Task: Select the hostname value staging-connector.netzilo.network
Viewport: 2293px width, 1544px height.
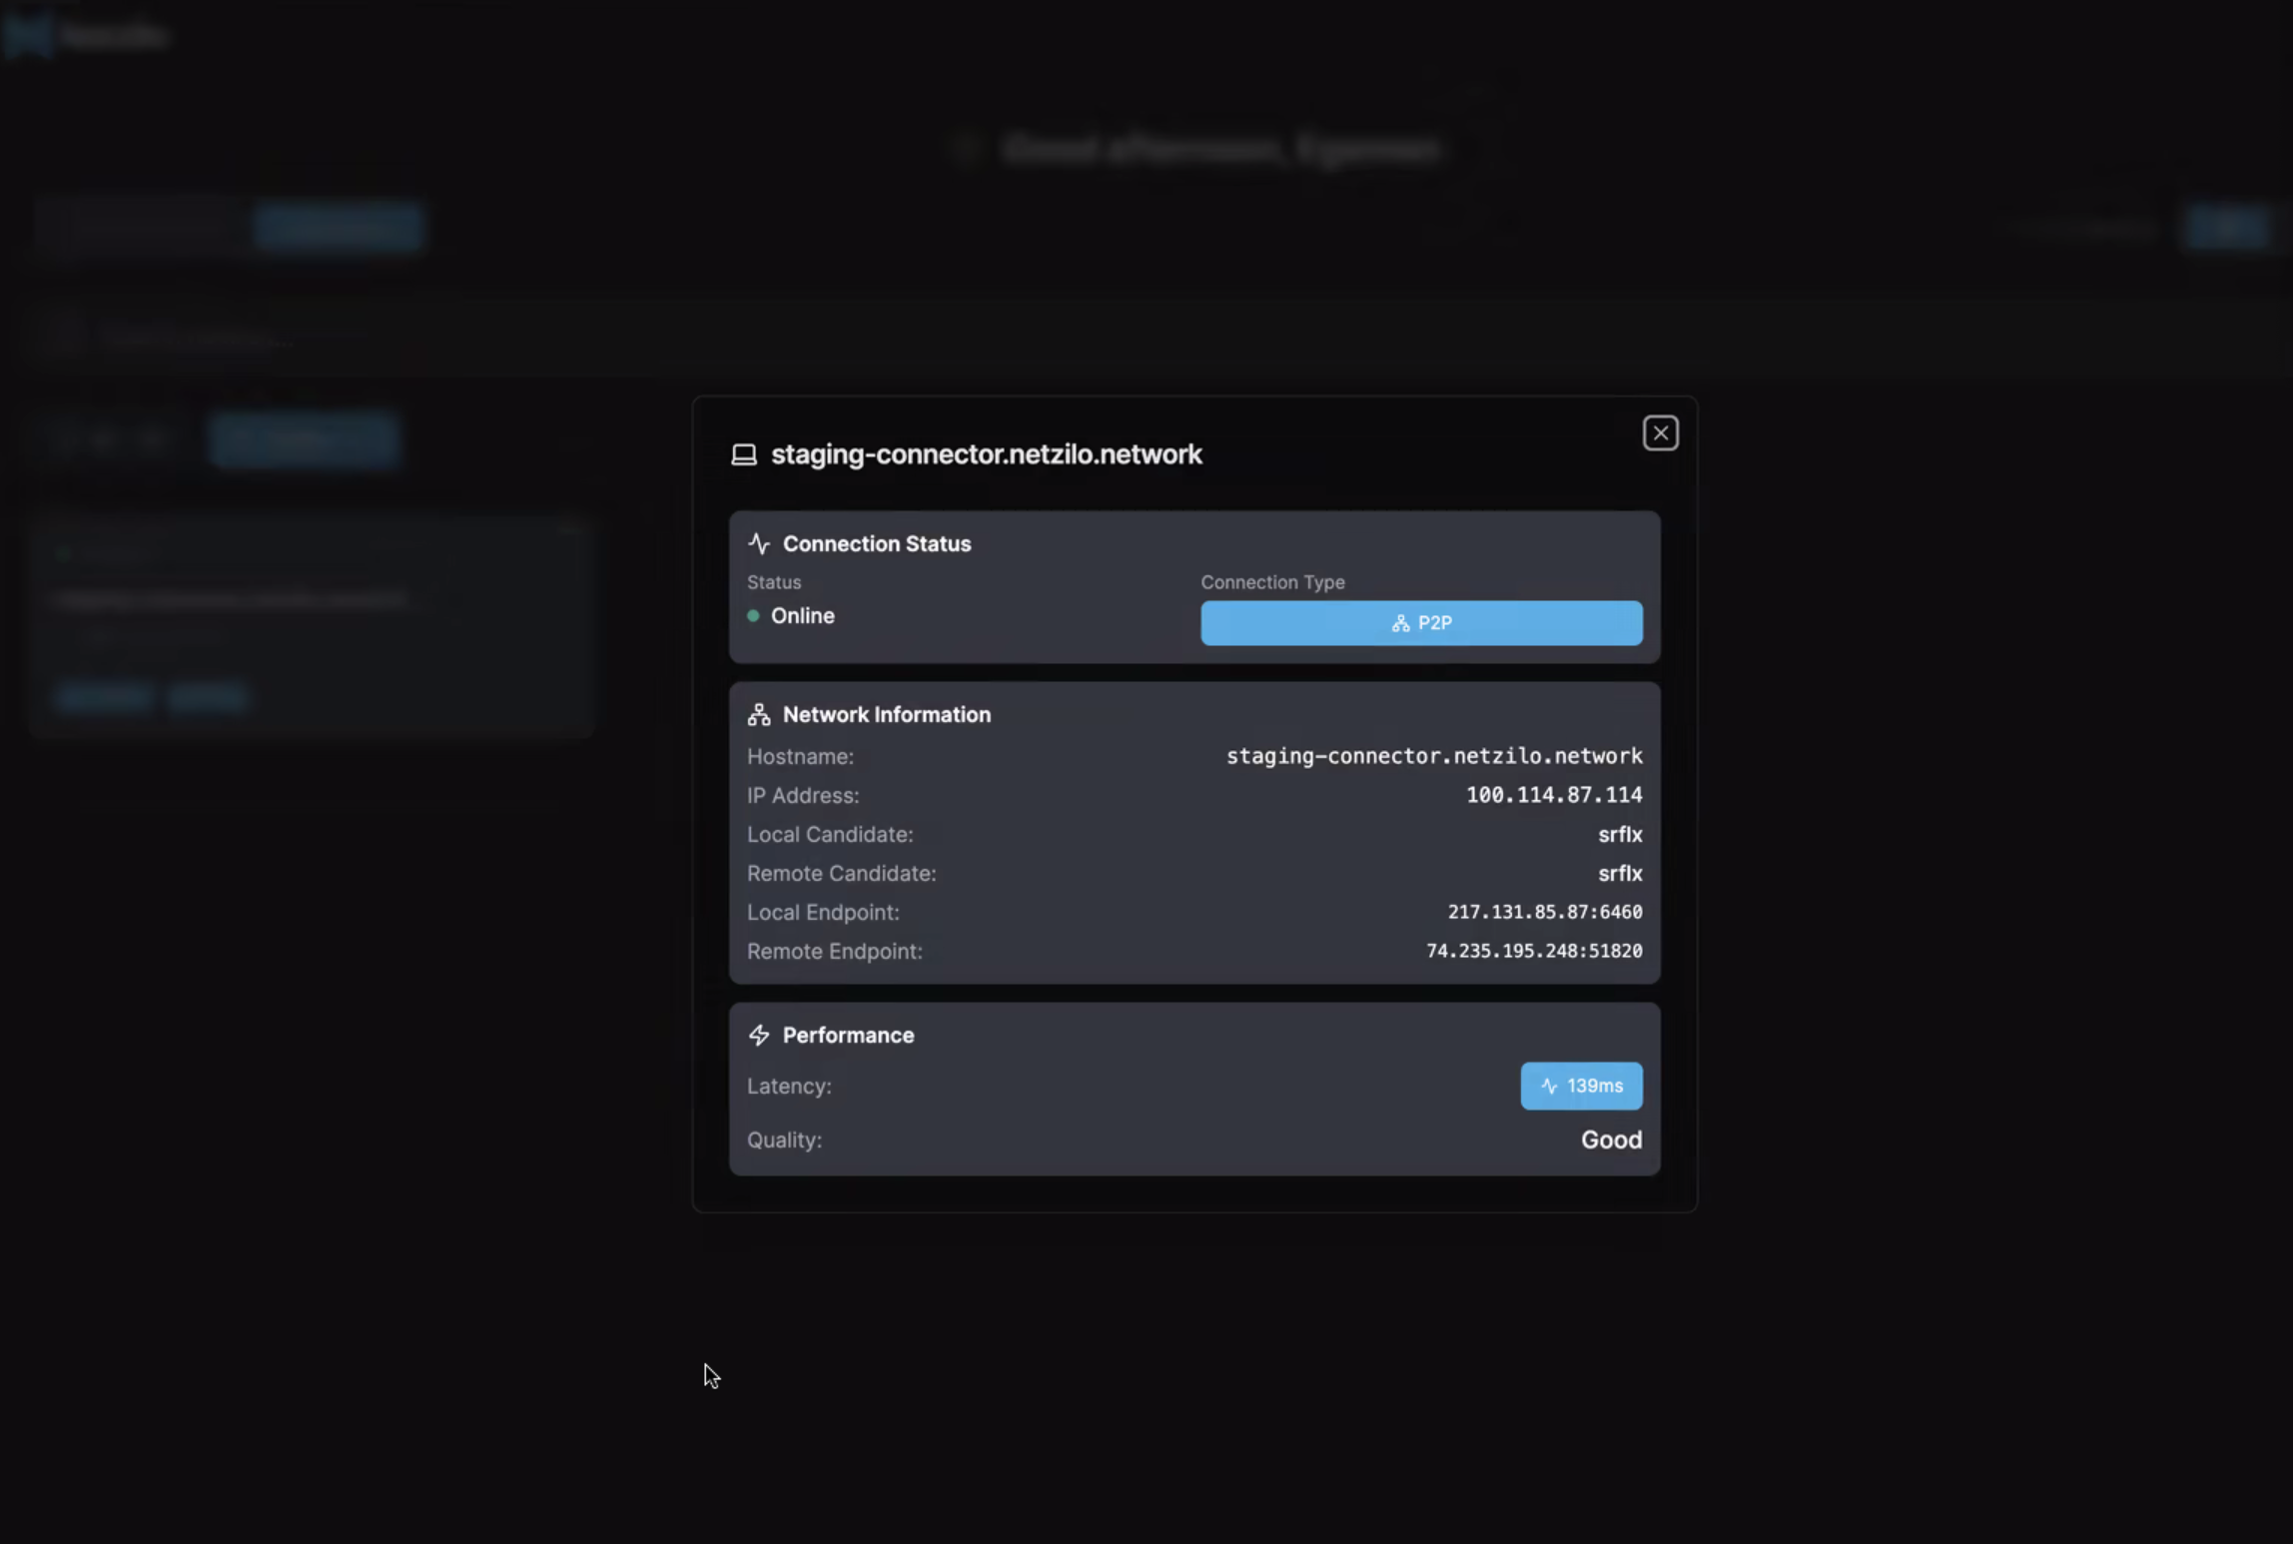Action: [1433, 756]
